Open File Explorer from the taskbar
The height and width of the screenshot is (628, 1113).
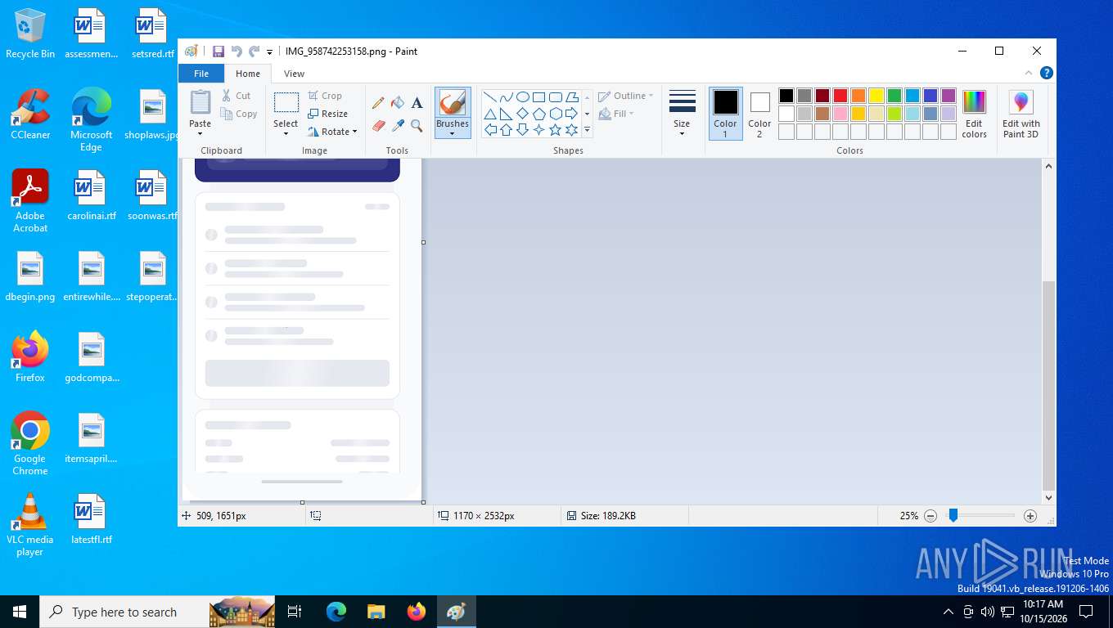point(376,612)
